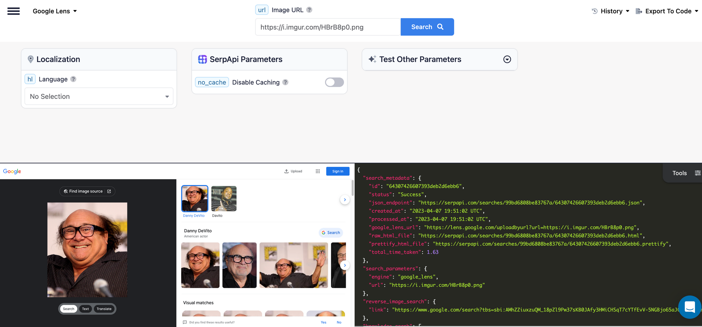This screenshot has height=327, width=702.
Task: Click the prettify_html_file URL value
Action: (551, 244)
